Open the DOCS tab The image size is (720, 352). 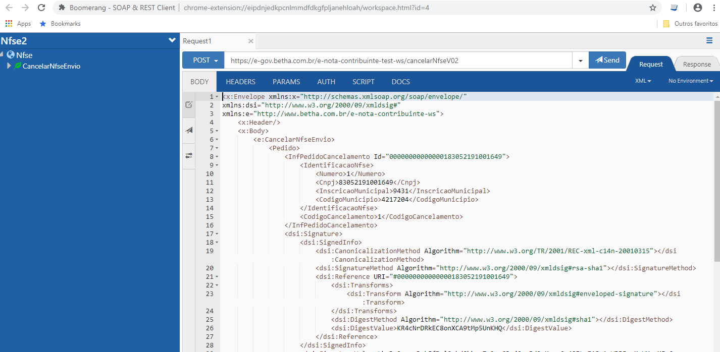tap(401, 82)
